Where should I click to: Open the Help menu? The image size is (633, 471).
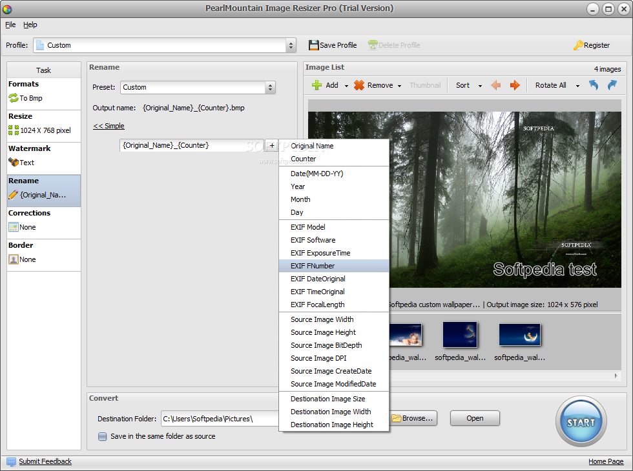coord(30,25)
